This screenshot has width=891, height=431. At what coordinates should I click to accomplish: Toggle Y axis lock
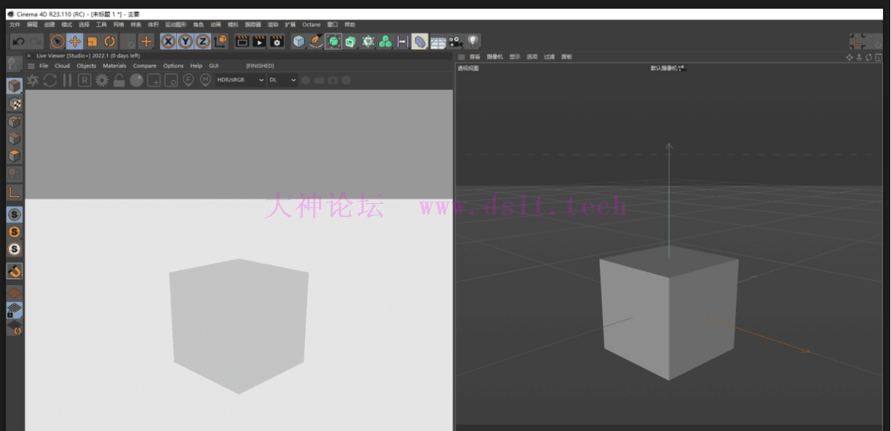tap(186, 42)
